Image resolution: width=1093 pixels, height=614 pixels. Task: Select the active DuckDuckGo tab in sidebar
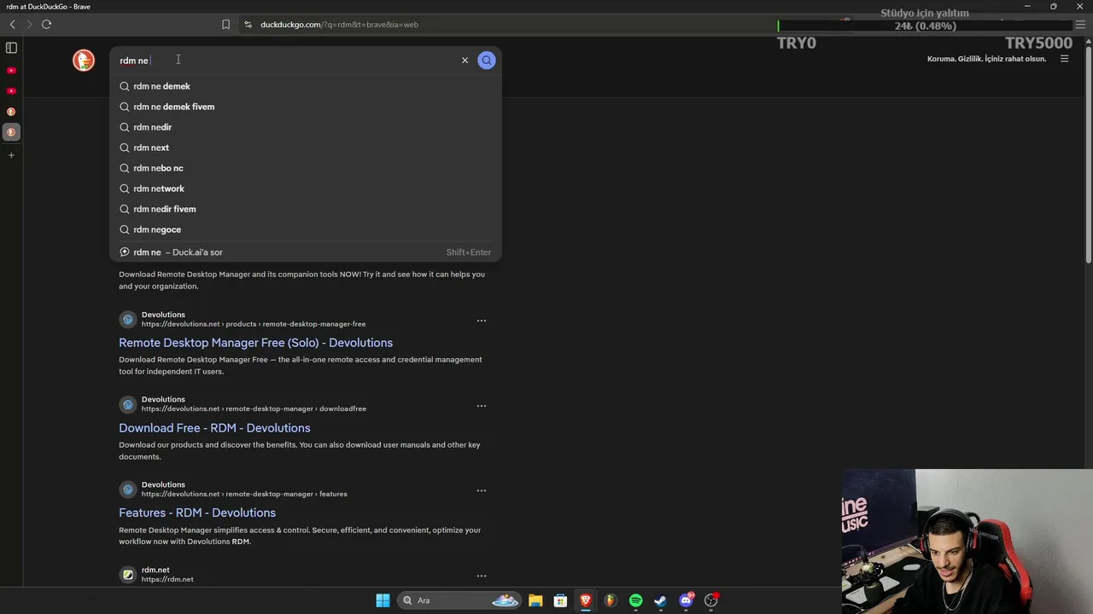(11, 132)
